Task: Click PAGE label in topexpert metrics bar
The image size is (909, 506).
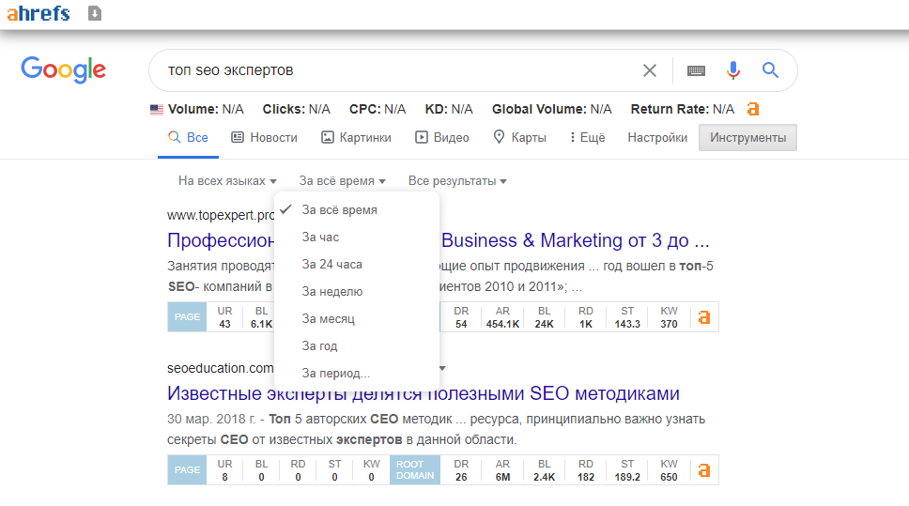Action: click(x=187, y=317)
